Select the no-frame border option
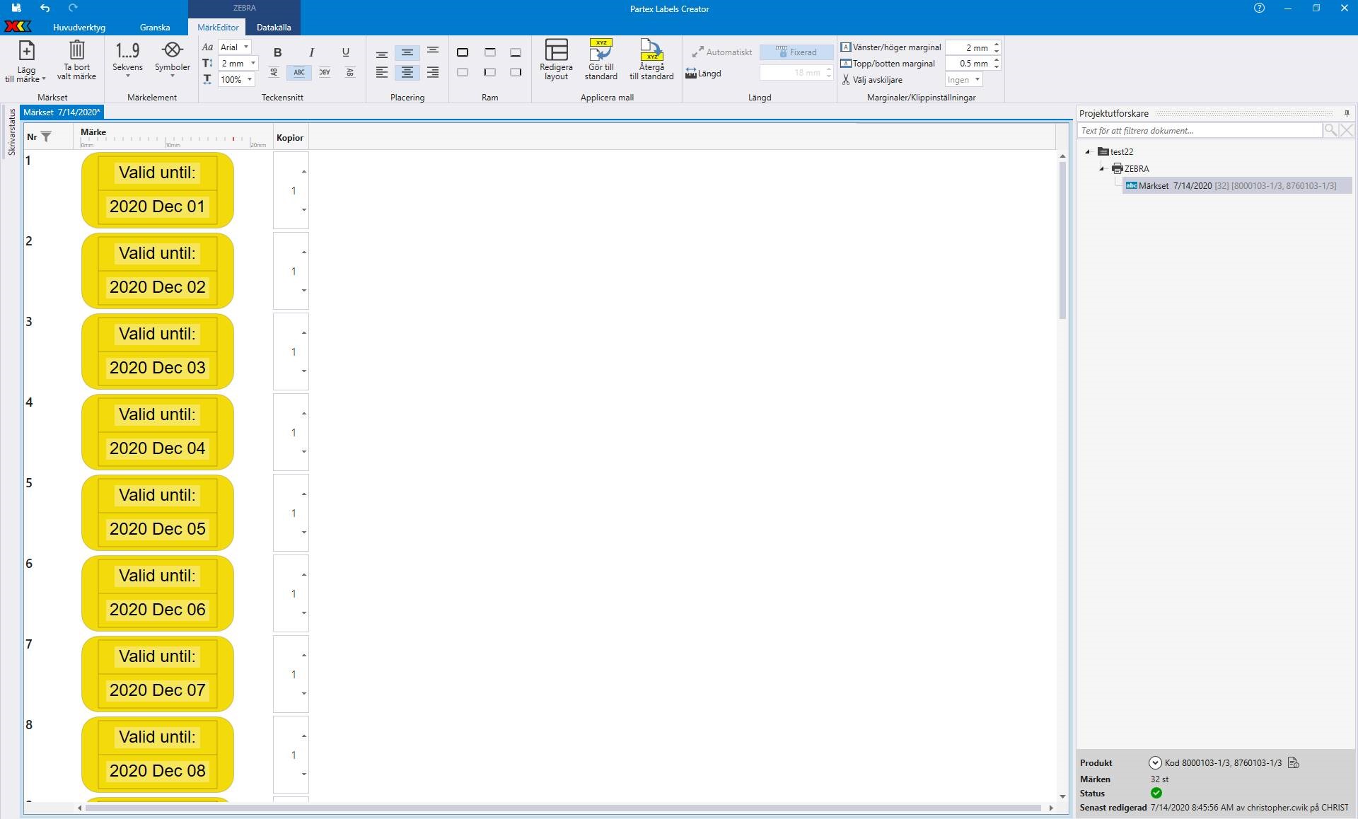Viewport: 1358px width, 819px height. [463, 72]
